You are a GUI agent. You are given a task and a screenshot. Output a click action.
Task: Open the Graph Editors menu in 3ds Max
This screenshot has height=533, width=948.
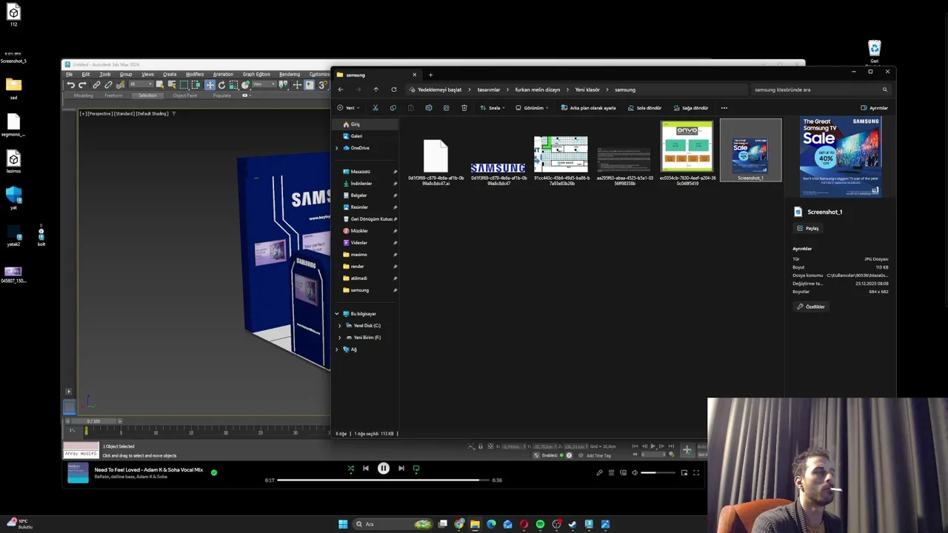point(256,74)
